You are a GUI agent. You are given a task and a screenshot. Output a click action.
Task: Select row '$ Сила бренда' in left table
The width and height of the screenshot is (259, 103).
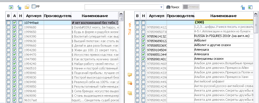tap(62, 91)
